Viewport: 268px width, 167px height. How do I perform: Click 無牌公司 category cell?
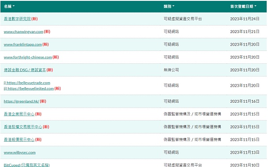[171, 70]
